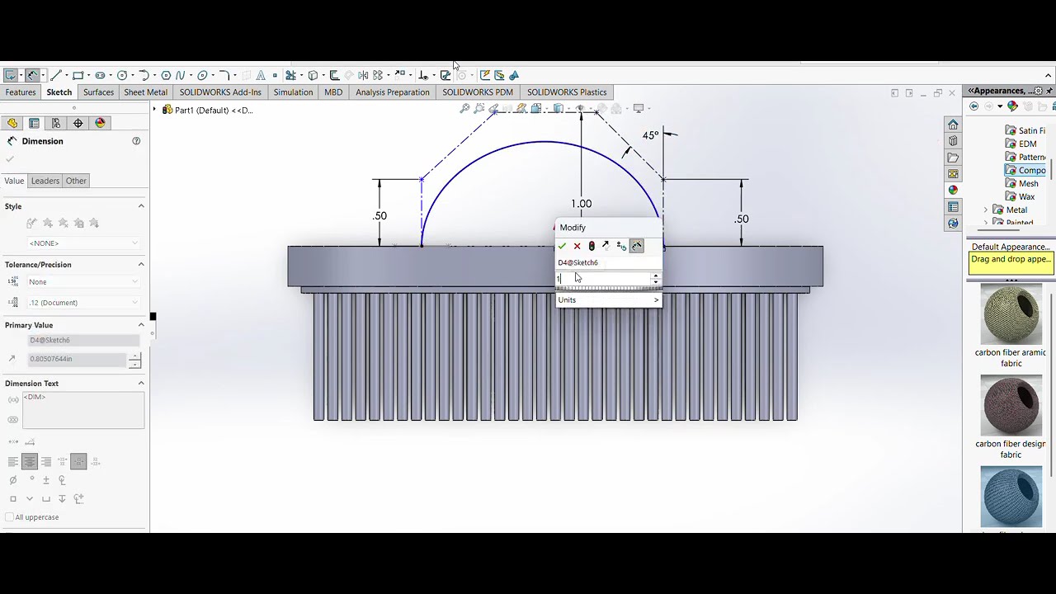
Task: Select the sketch Text tool
Action: tap(260, 75)
